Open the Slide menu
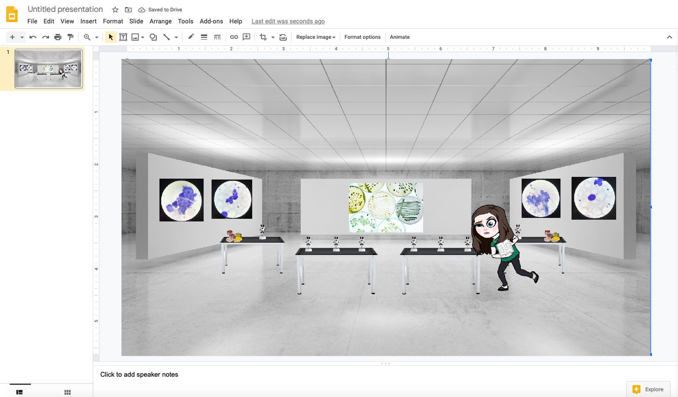Screen dimensions: 678x397 pyautogui.click(x=136, y=21)
